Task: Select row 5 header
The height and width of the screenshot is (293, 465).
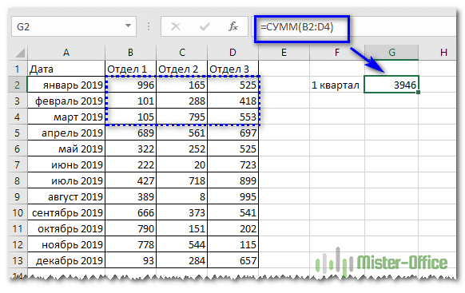Action: 18,133
